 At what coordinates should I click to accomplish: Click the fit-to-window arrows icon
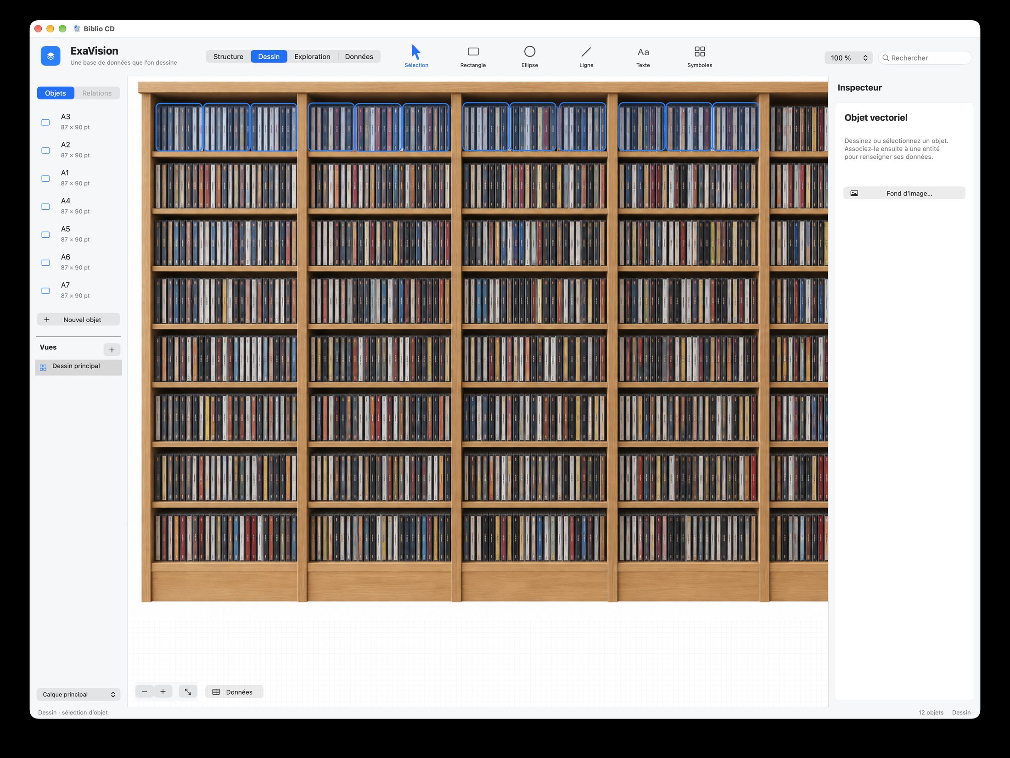click(x=188, y=691)
